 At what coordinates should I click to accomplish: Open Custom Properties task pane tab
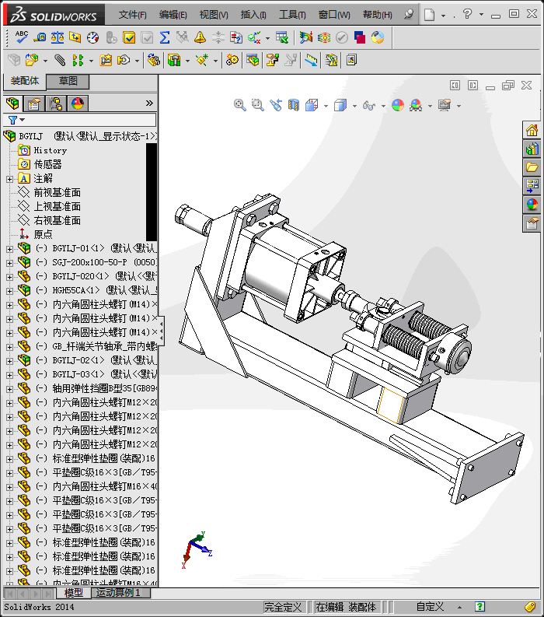pyautogui.click(x=532, y=223)
